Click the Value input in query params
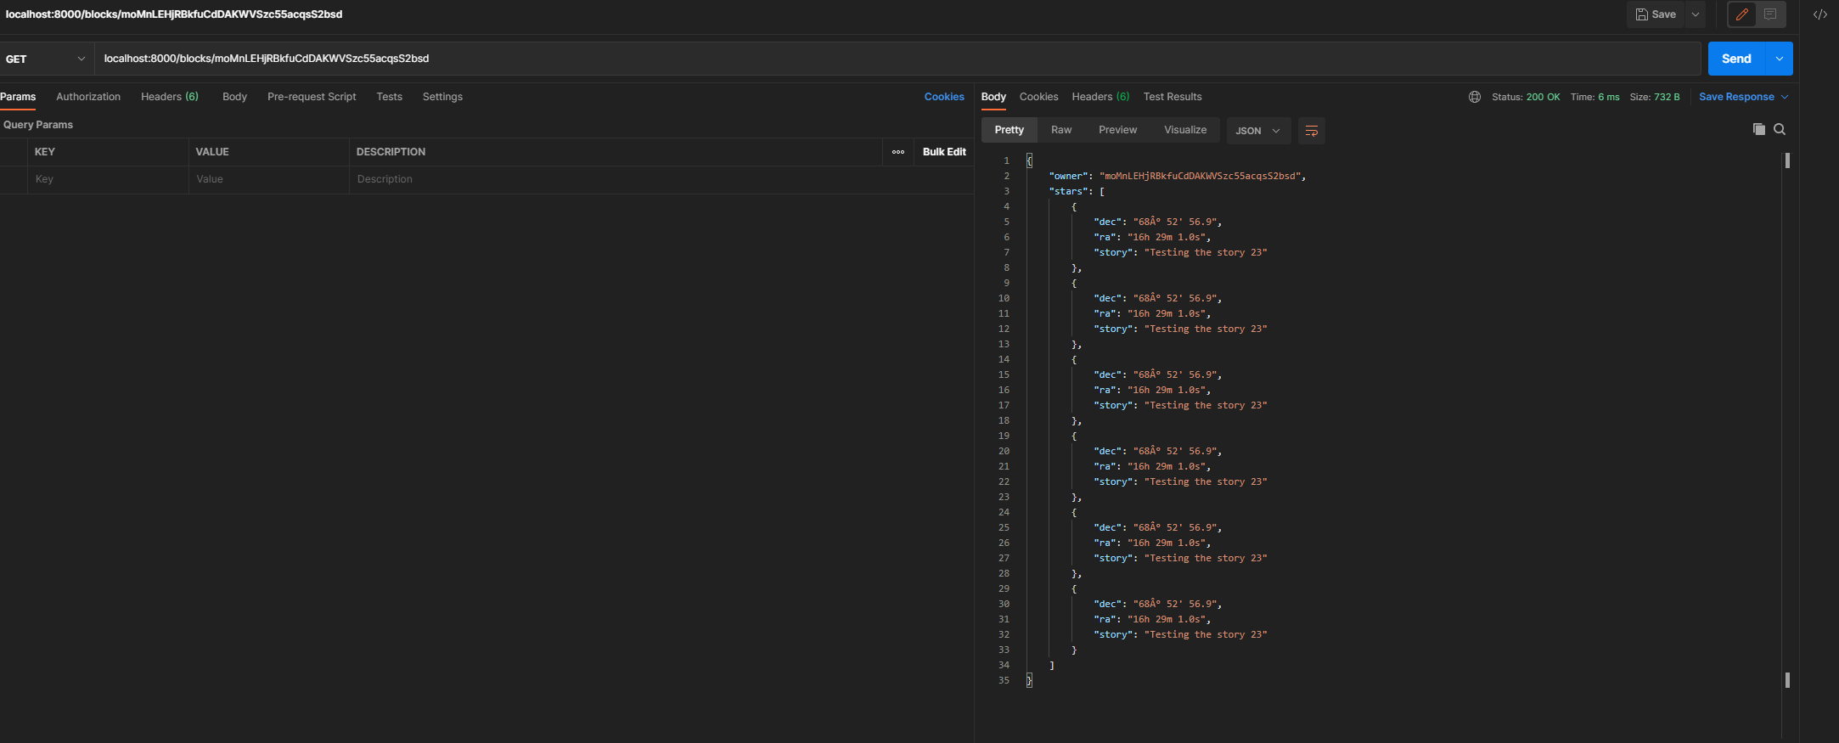1839x743 pixels. [268, 179]
